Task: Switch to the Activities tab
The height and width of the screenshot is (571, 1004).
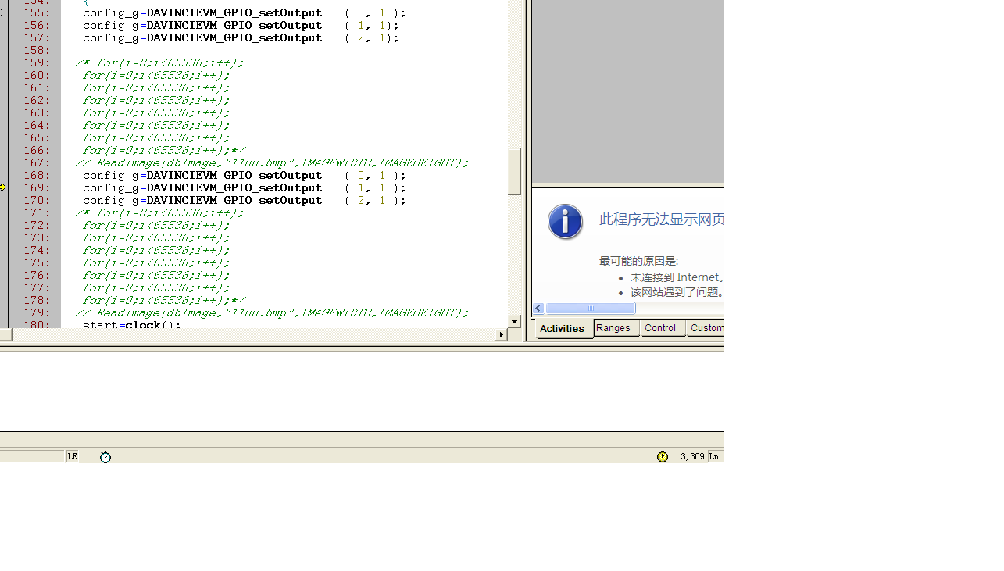Action: (x=562, y=328)
